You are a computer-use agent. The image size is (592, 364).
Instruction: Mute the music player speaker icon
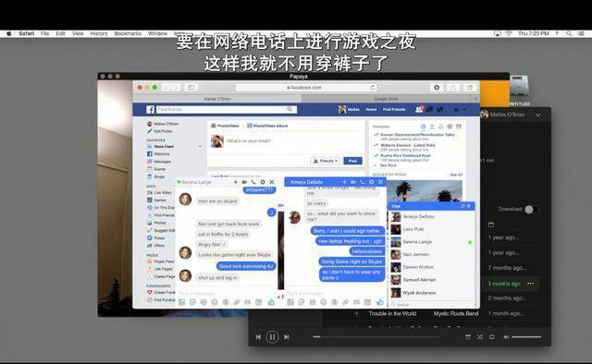[506, 337]
